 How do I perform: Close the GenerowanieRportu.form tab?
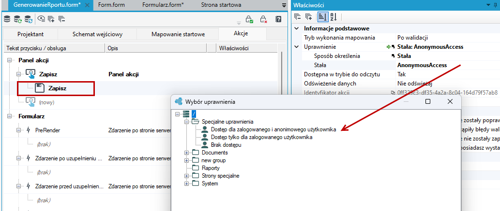tap(88, 5)
